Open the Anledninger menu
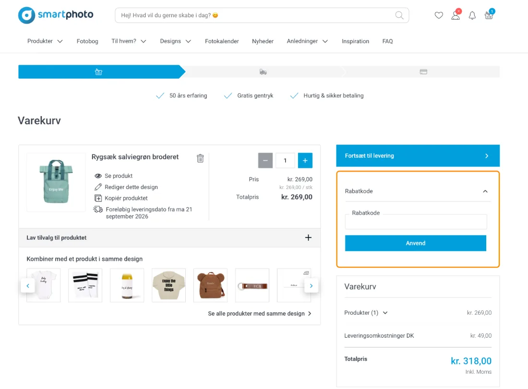 click(x=307, y=41)
